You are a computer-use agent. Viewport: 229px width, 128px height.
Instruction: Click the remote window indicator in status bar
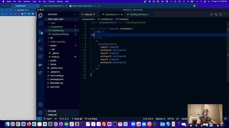pyautogui.click(x=39, y=119)
